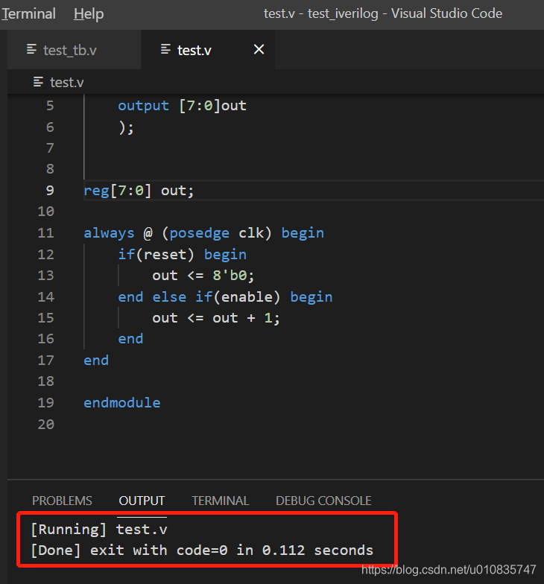544x584 pixels.
Task: Click 'out + 1' expression on line 15
Action: coord(241,317)
